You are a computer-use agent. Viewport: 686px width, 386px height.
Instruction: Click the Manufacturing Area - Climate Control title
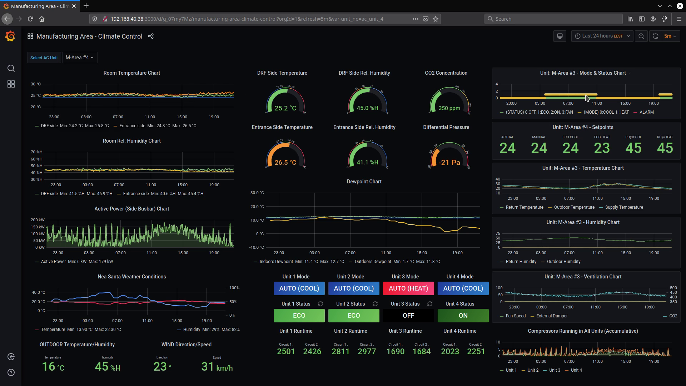pyautogui.click(x=89, y=36)
